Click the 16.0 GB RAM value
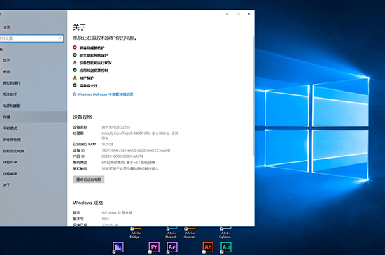The height and width of the screenshot is (255, 385). (x=108, y=144)
